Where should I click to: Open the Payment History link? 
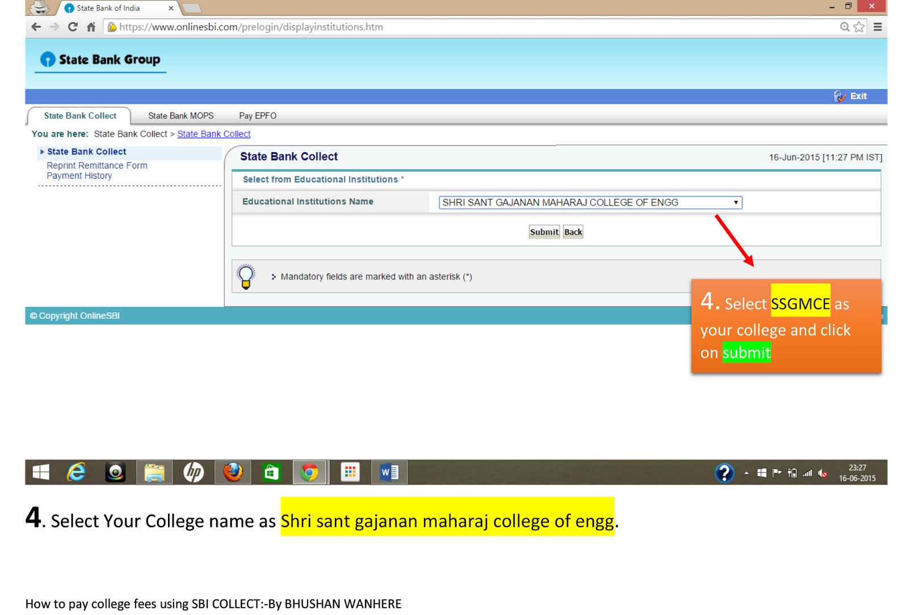click(x=79, y=175)
